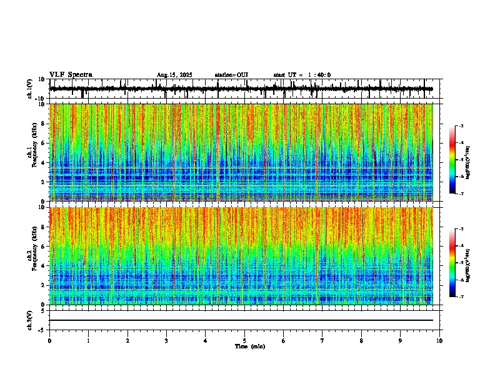
Task: Click the -3 label on ch.1 color bar
Action: (x=461, y=125)
